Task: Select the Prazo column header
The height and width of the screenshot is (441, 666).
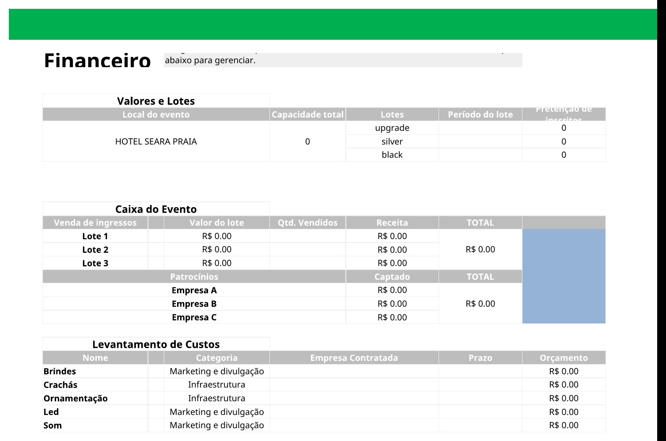Action: 480,358
